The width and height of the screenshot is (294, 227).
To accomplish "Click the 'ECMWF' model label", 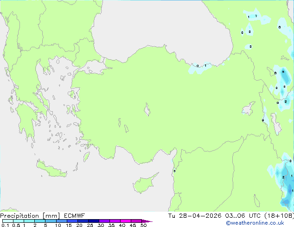I will 75,216.
